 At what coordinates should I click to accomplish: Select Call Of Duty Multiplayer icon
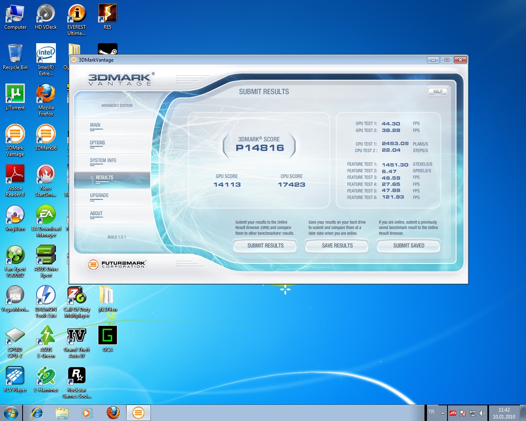pos(76,302)
